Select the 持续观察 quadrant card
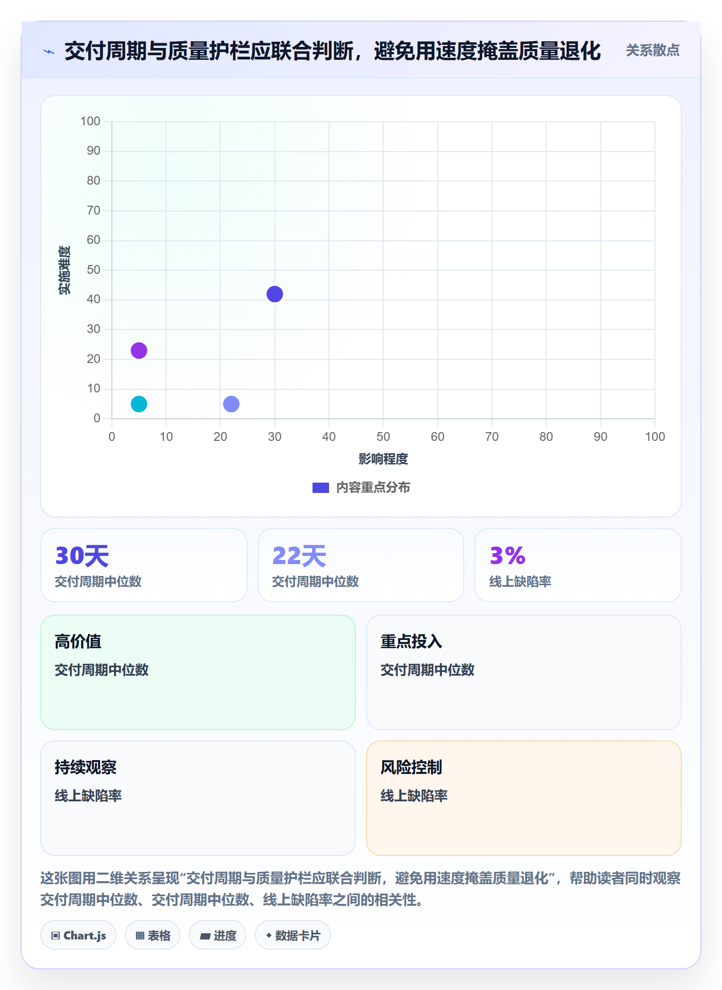Viewport: 722px width, 990px height. pos(198,798)
